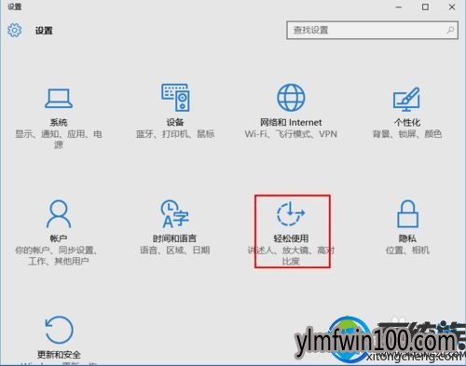Click the 语音、区域、日期 description
Image resolution: width=466 pixels, height=366 pixels.
point(174,251)
